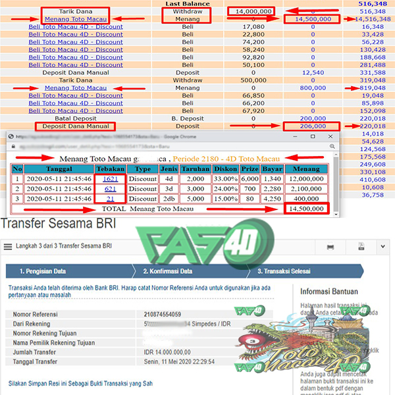Click the IDR 14.000.000,00 transfer amount

167,352
